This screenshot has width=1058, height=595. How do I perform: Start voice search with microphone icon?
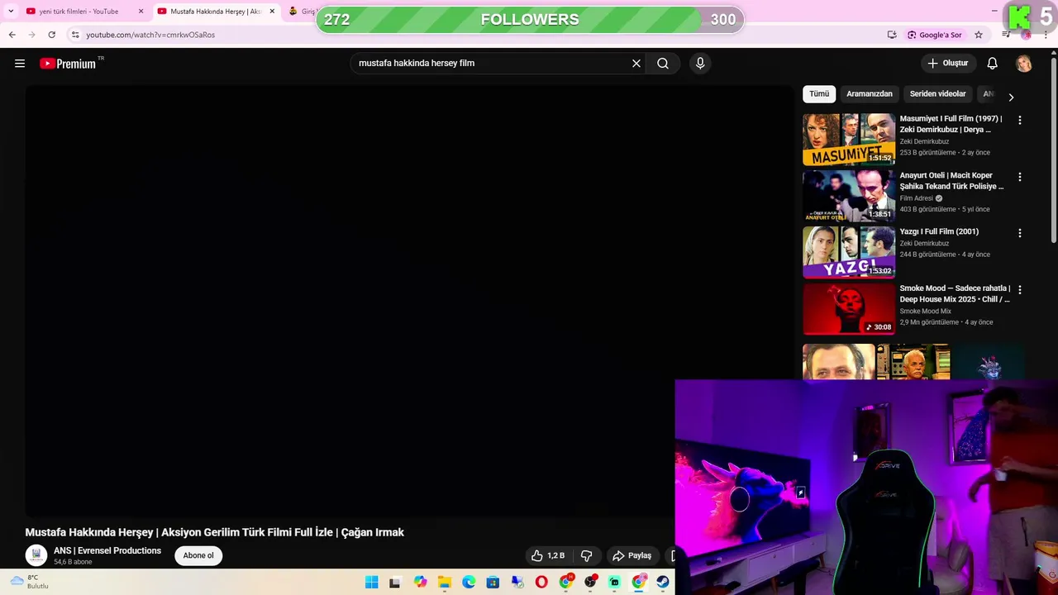click(700, 64)
